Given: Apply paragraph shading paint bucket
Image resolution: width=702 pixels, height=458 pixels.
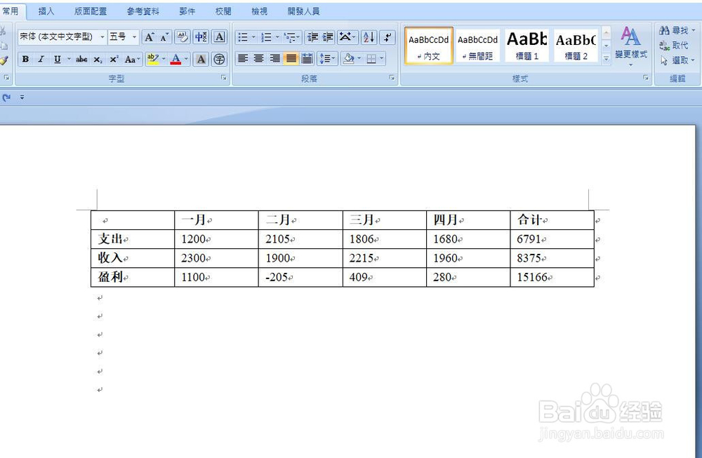Looking at the screenshot, I should click(348, 58).
